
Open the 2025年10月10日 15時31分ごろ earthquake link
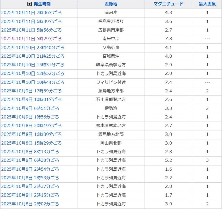click(33, 65)
